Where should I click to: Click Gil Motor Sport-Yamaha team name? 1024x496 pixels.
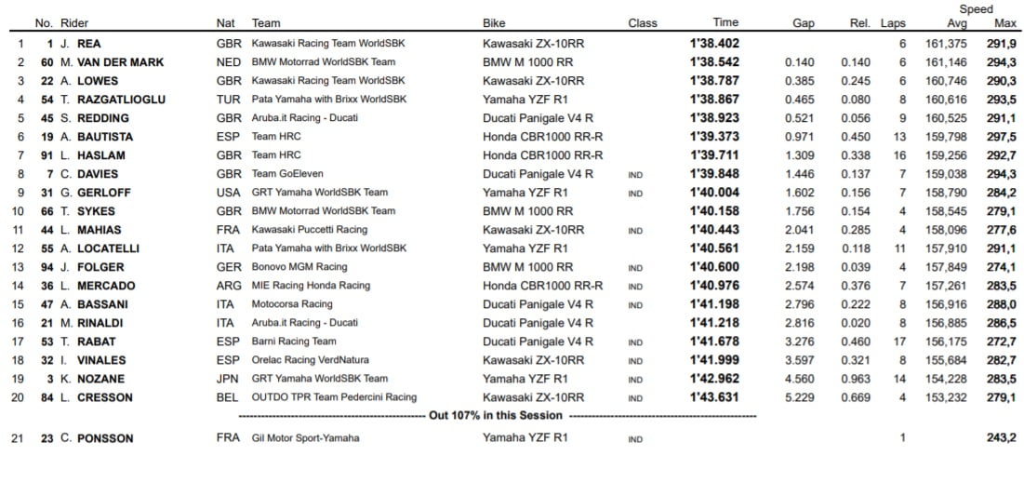pyautogui.click(x=305, y=438)
